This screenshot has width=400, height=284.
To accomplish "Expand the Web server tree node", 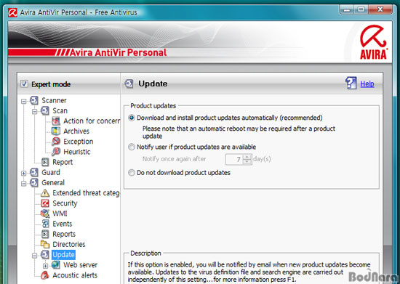I will pos(45,266).
